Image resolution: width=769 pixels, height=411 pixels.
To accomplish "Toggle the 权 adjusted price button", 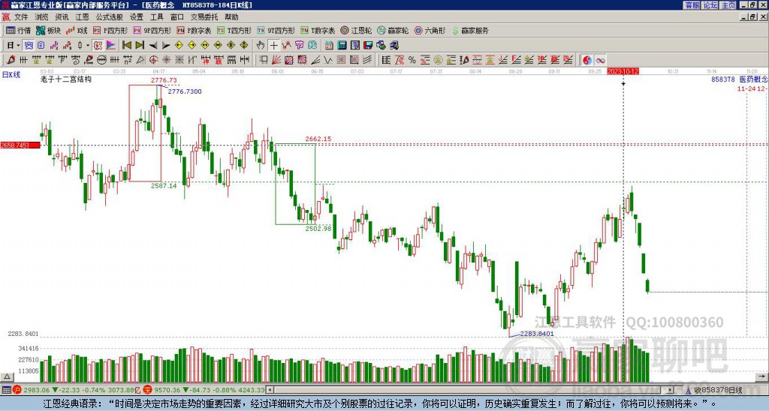I will (x=98, y=46).
